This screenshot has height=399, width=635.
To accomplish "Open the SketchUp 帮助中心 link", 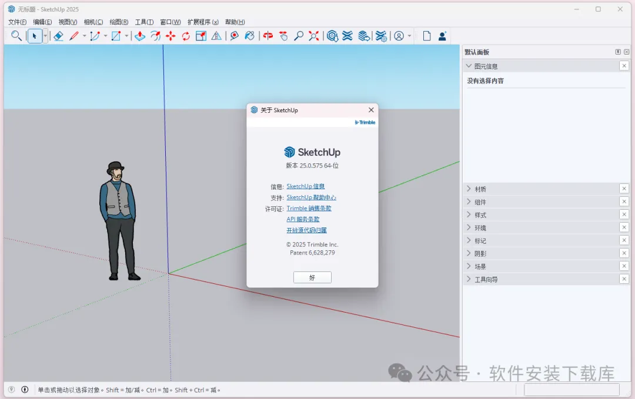I will click(312, 197).
